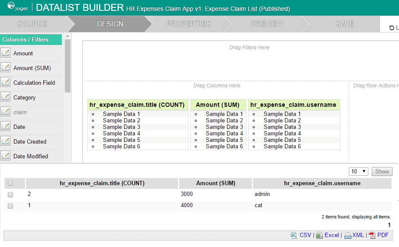399x247 pixels.
Task: Click the Calculation Field column icon
Action: tap(6, 83)
